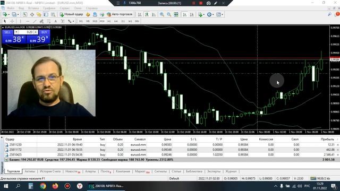Toggle the chart shift icon
Screen dimensions: 340x191
pyautogui.click(x=192, y=14)
